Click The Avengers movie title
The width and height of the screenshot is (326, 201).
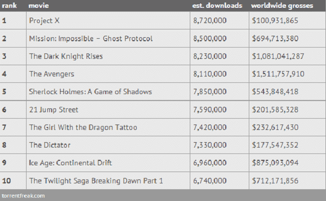tap(52, 74)
